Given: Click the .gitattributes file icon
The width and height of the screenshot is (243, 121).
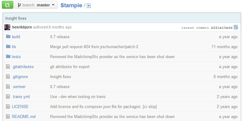Looking at the screenshot, I should (8, 67).
